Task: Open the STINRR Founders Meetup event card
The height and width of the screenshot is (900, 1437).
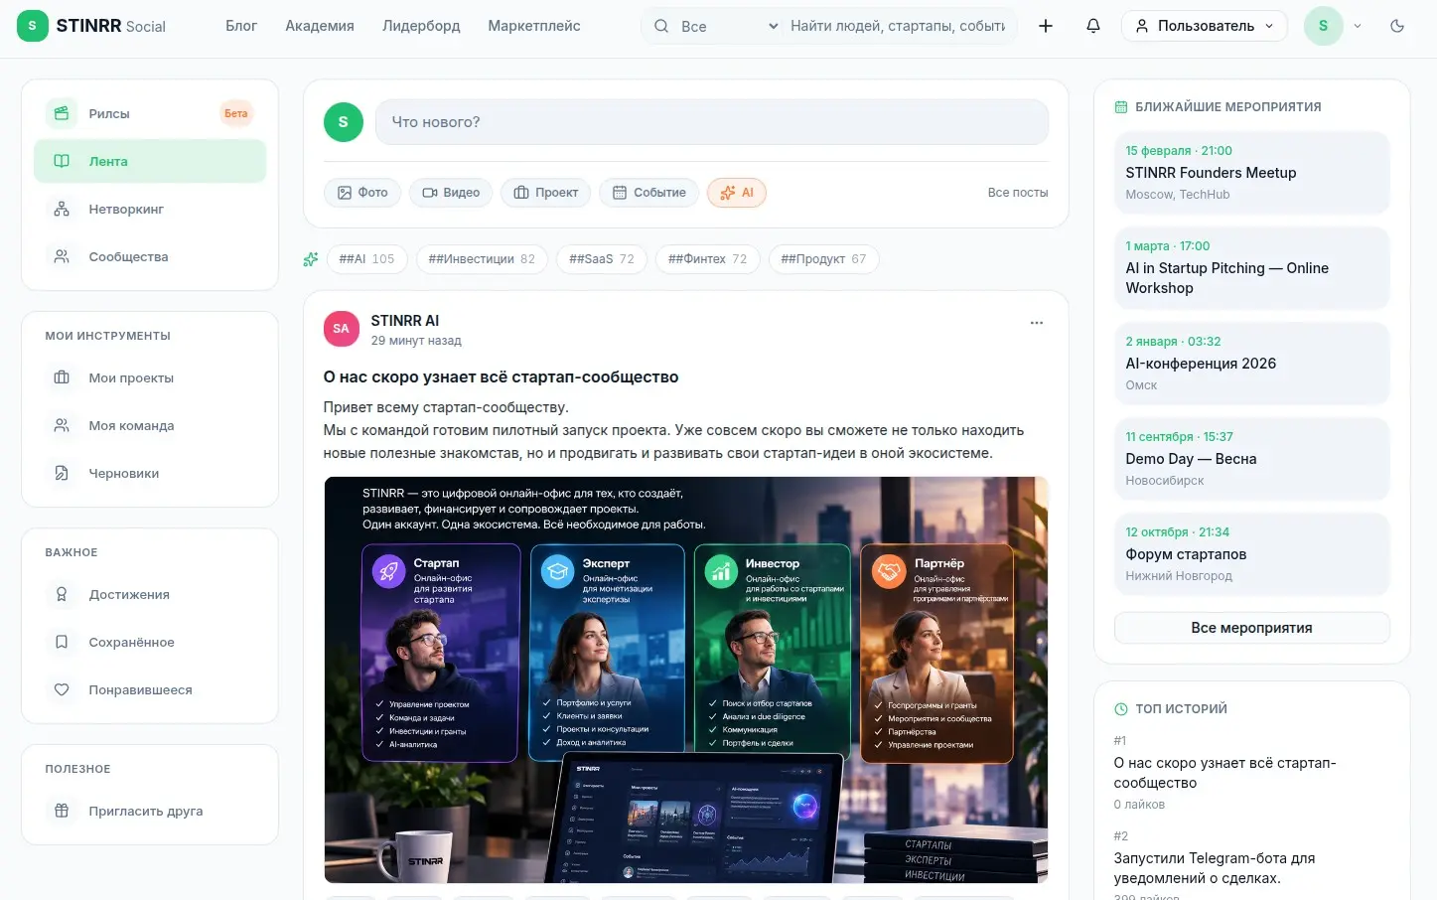Action: pos(1251,172)
